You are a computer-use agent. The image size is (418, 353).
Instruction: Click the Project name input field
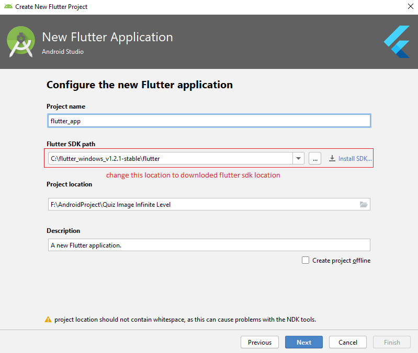tap(209, 121)
